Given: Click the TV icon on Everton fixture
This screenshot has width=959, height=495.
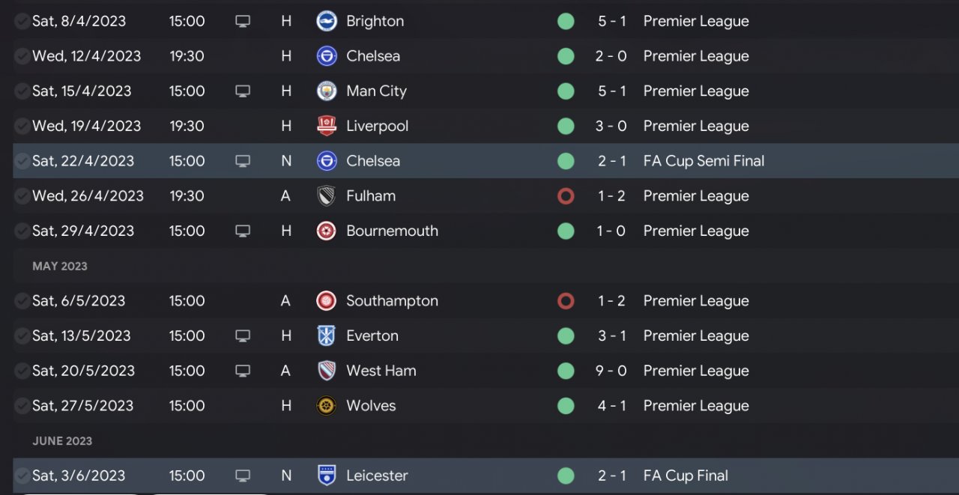Looking at the screenshot, I should (243, 336).
